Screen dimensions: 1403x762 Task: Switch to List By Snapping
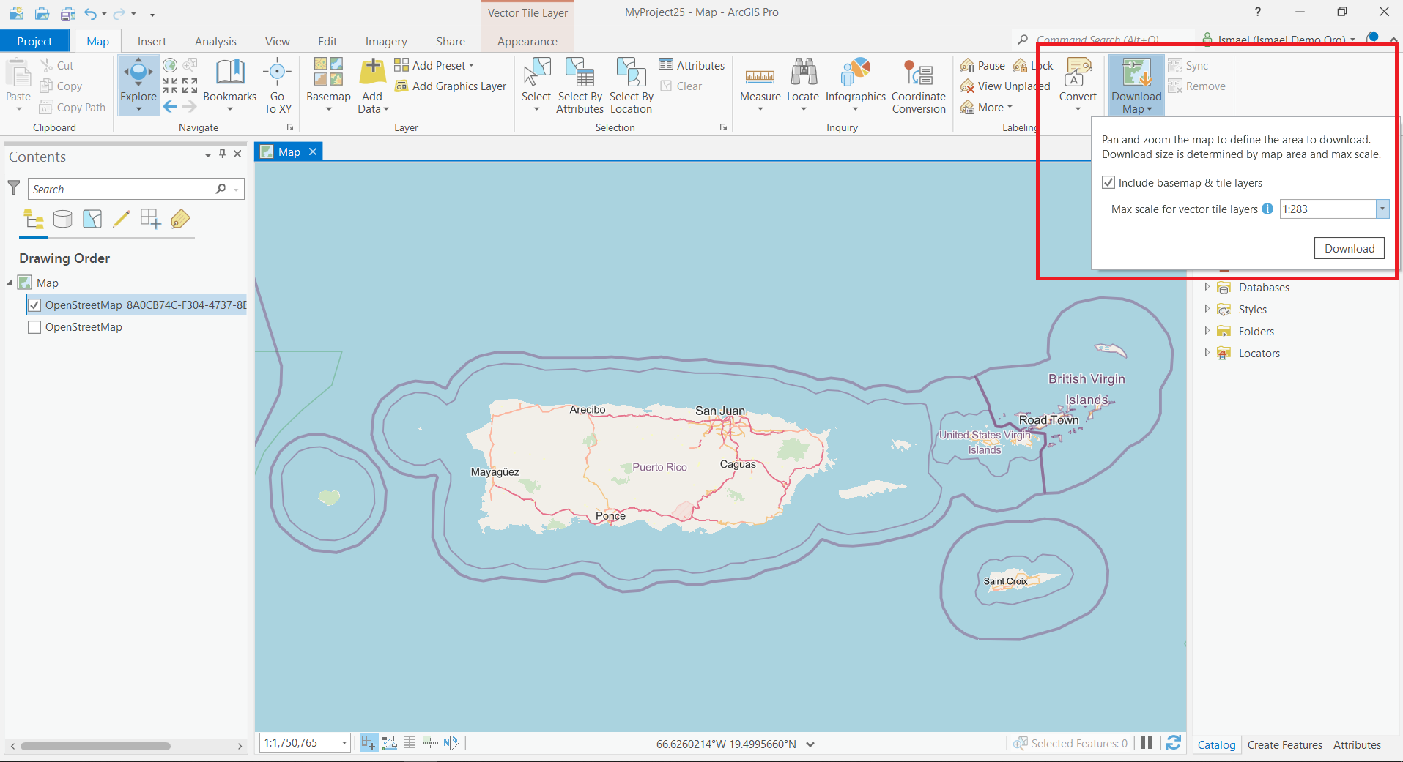(x=151, y=220)
